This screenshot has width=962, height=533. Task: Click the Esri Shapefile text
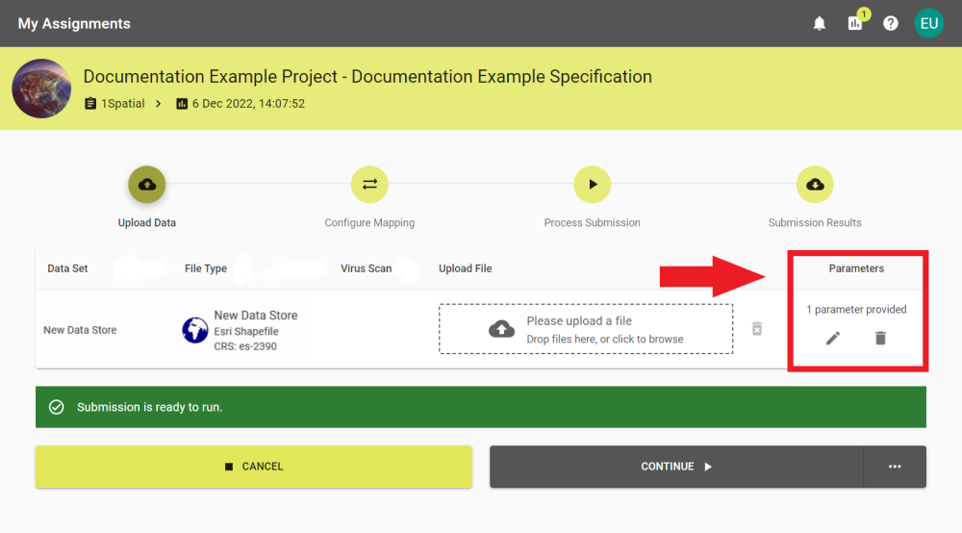click(246, 331)
